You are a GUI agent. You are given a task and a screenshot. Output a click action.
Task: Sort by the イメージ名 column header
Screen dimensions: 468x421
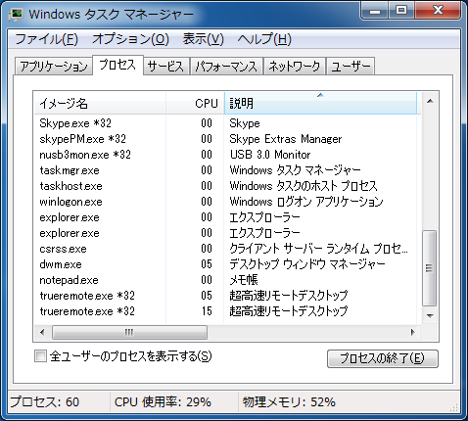click(100, 103)
